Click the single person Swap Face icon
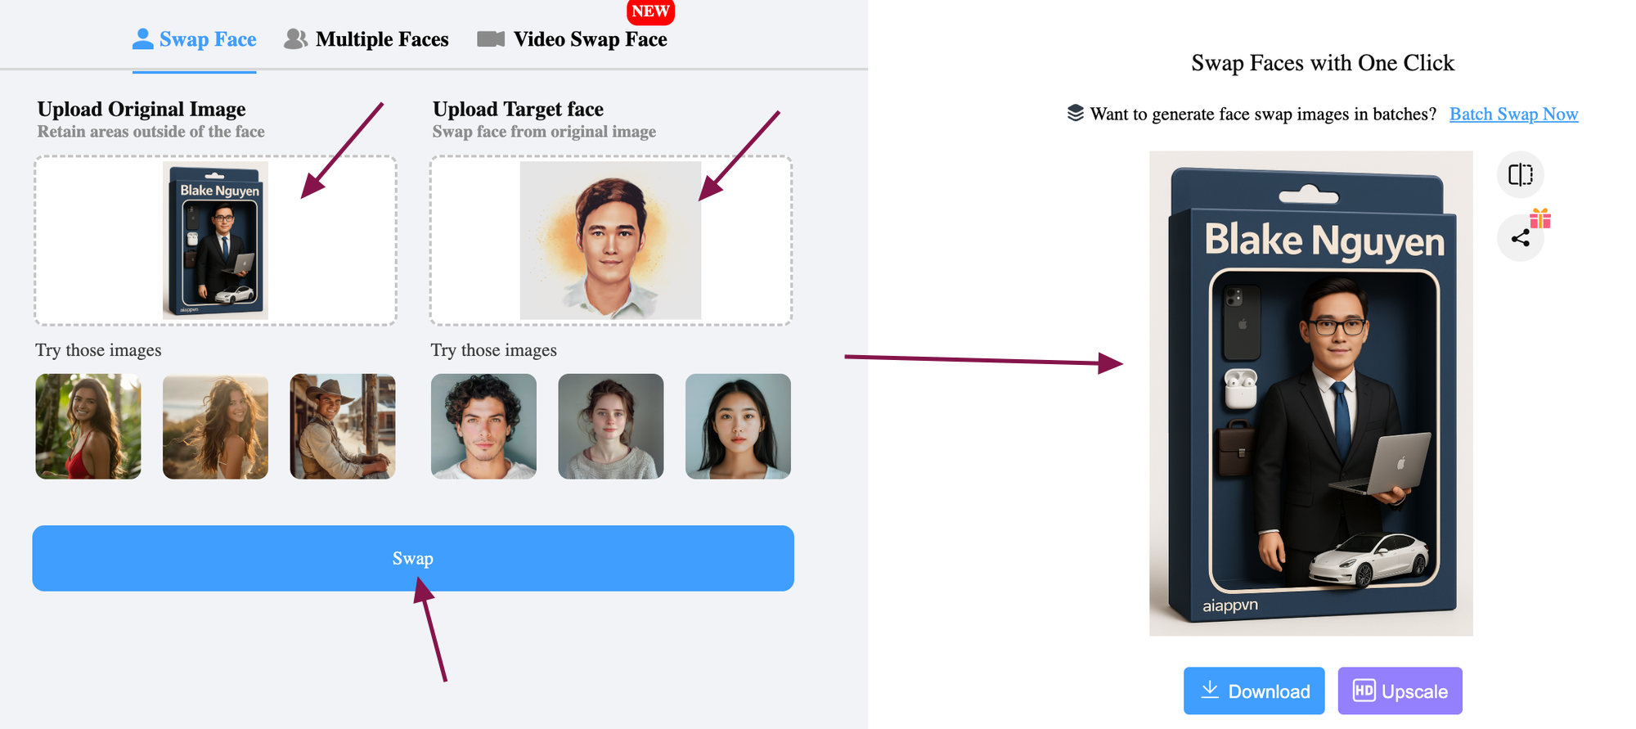 click(142, 38)
